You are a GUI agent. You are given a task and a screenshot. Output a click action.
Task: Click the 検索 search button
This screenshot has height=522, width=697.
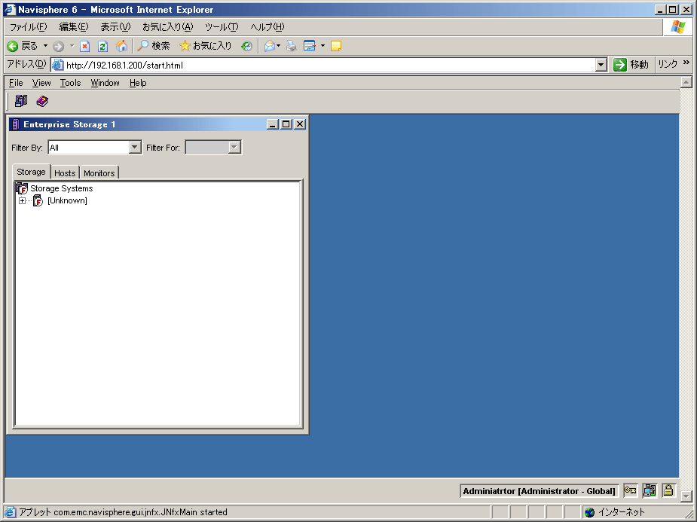[x=154, y=46]
